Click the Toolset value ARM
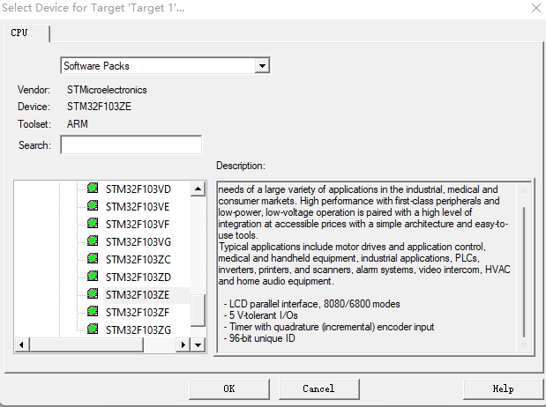The width and height of the screenshot is (546, 407). 78,124
